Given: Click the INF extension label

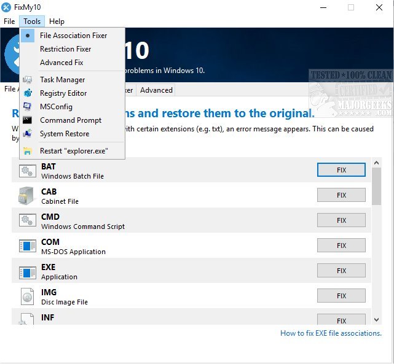Looking at the screenshot, I should point(47,317).
